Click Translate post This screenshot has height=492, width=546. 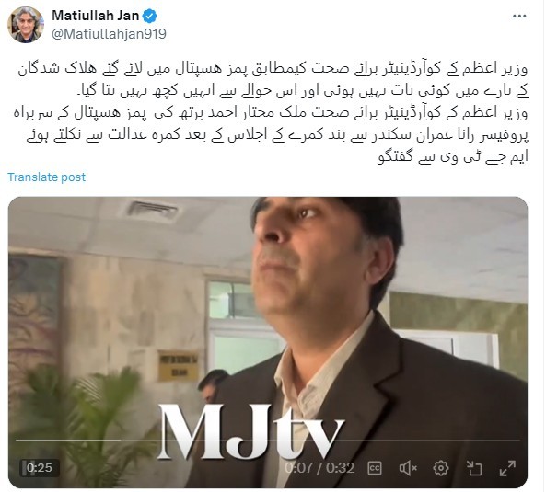click(46, 177)
